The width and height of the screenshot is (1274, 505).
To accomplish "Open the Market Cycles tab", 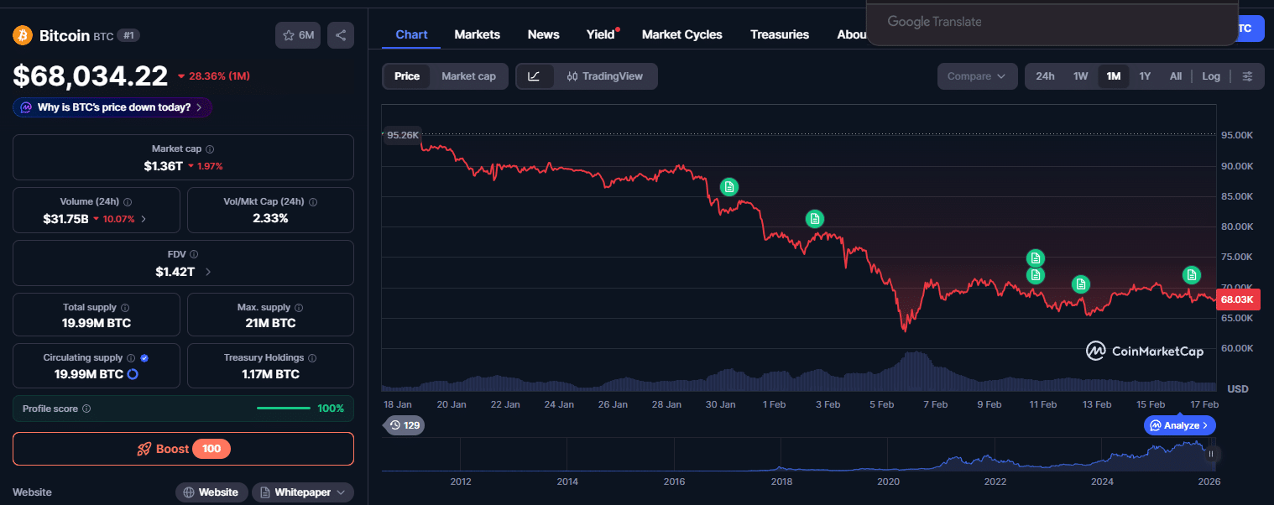I will point(681,34).
